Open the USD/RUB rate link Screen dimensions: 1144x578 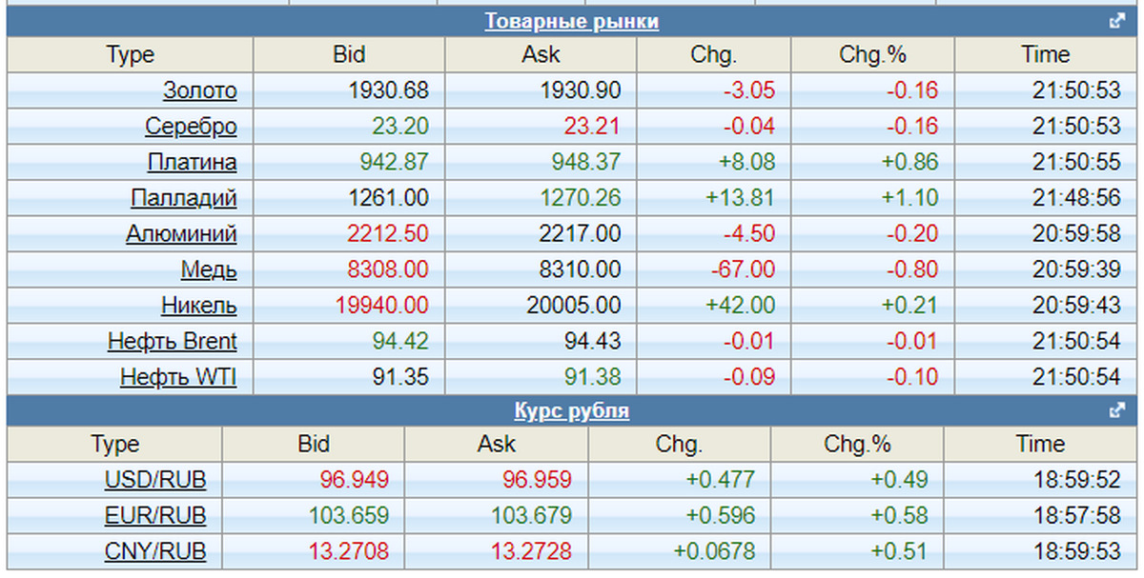(x=155, y=479)
